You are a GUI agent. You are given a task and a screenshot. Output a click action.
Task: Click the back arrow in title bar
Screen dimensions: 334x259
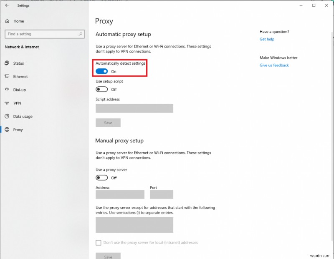point(6,5)
